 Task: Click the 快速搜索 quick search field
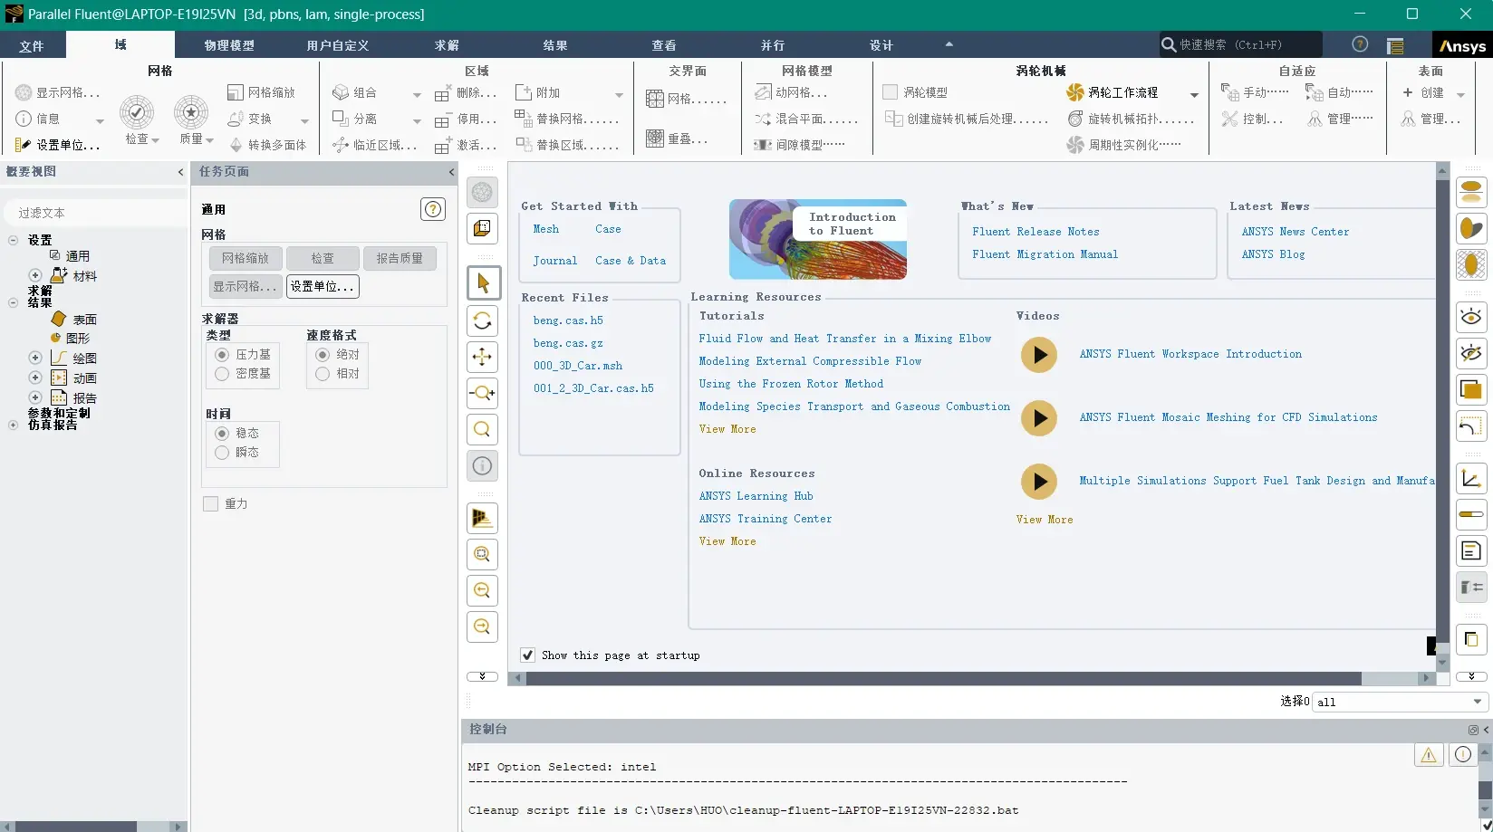click(1240, 44)
